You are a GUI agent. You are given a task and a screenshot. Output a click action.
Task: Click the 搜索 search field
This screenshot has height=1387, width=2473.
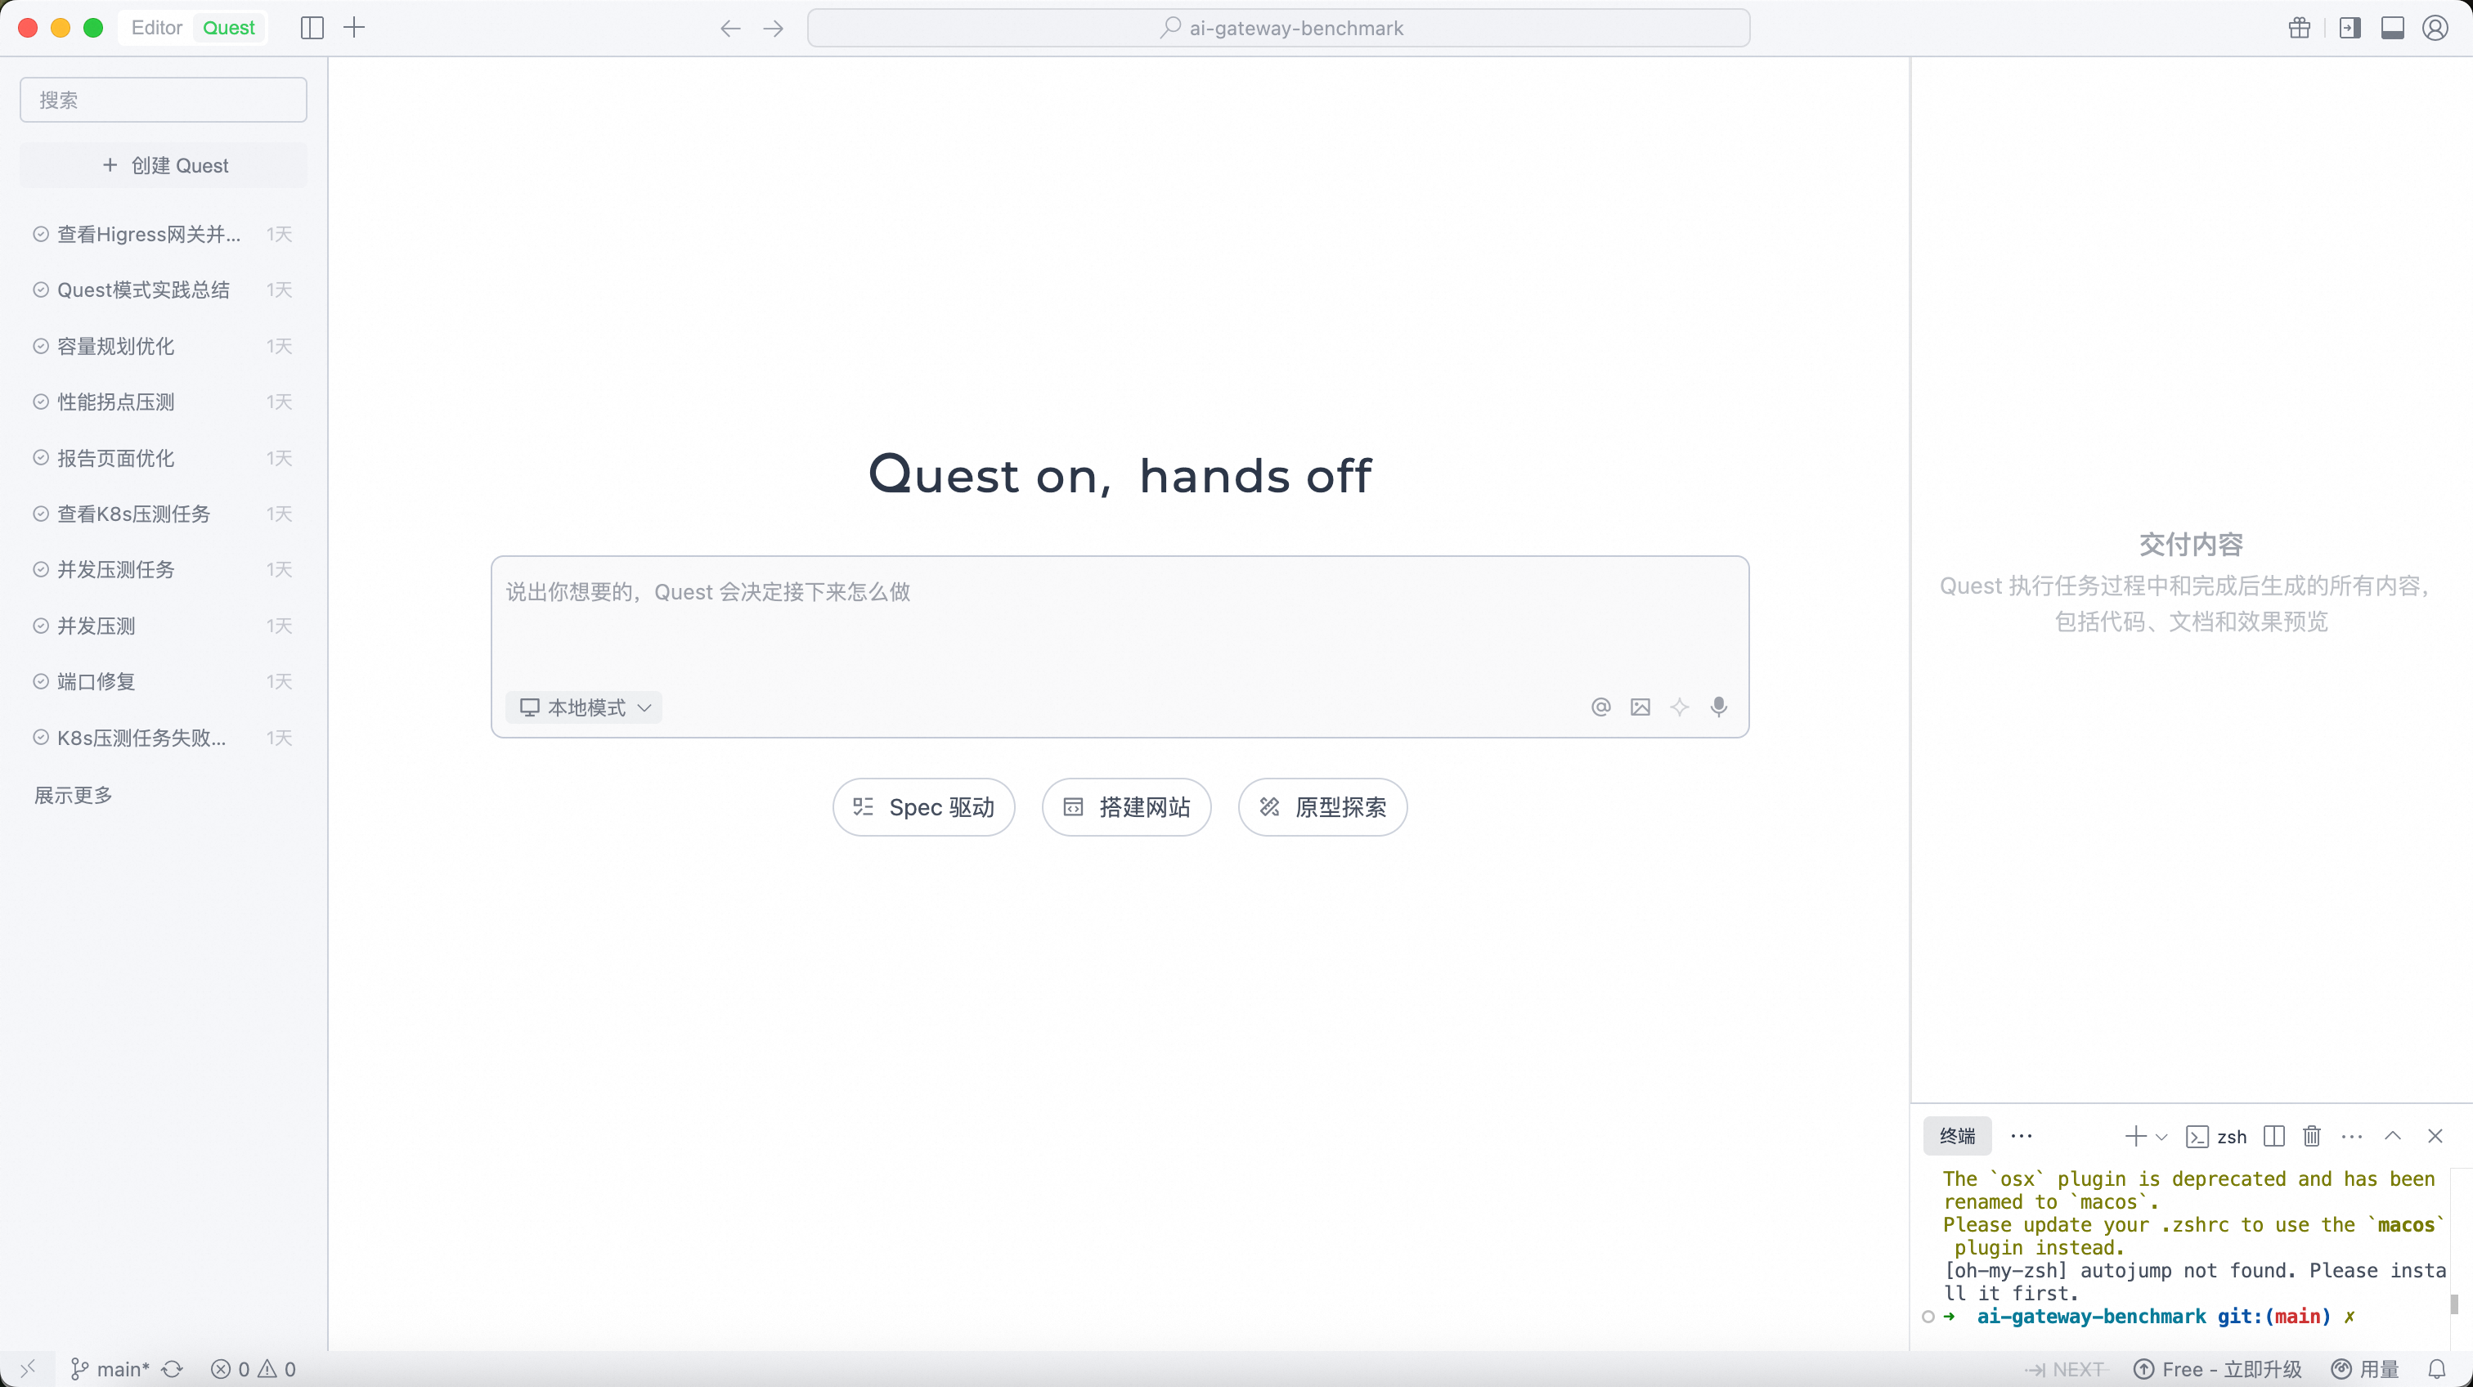point(164,100)
